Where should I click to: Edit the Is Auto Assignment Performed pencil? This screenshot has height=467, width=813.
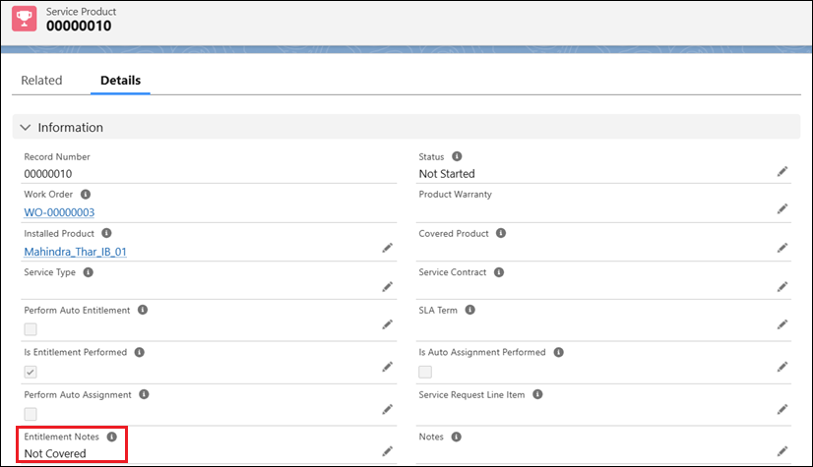pos(782,367)
